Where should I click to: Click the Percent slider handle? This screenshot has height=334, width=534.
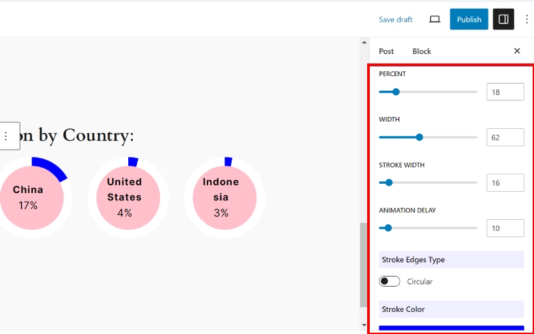coord(396,92)
